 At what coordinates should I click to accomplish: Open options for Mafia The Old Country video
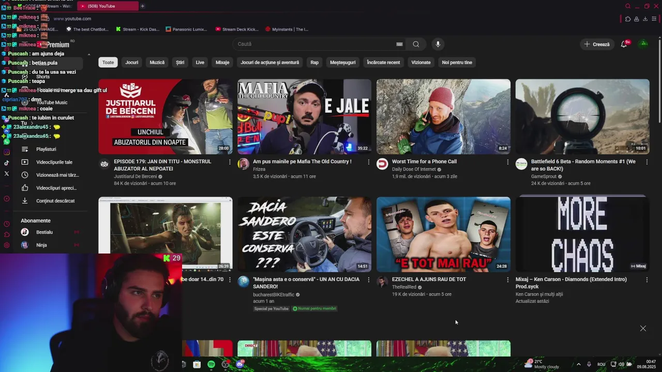click(x=369, y=162)
